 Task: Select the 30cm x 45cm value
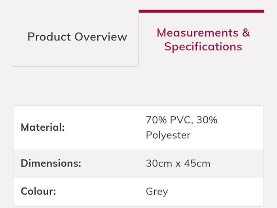[178, 163]
